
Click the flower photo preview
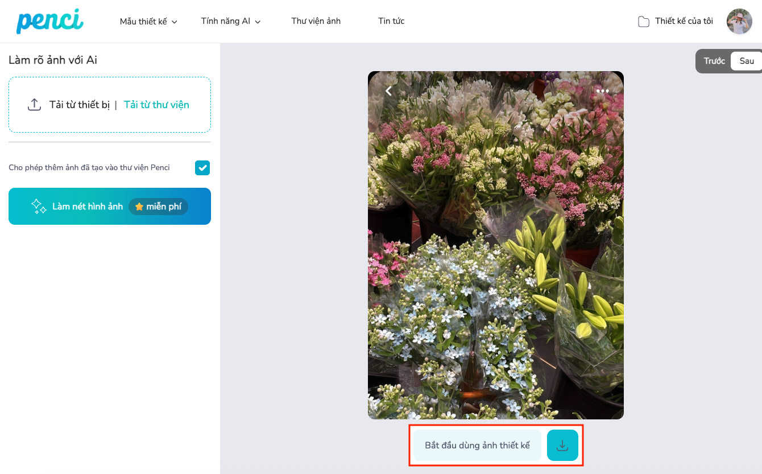[496, 245]
